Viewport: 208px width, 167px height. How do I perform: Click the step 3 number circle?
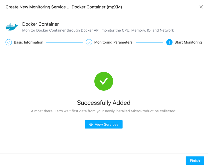point(169,42)
